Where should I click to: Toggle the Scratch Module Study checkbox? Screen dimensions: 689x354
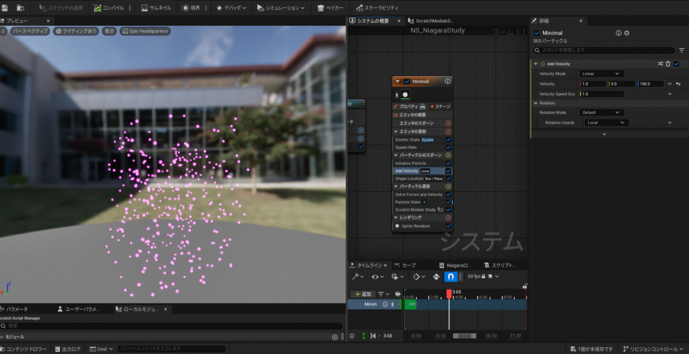click(x=448, y=210)
